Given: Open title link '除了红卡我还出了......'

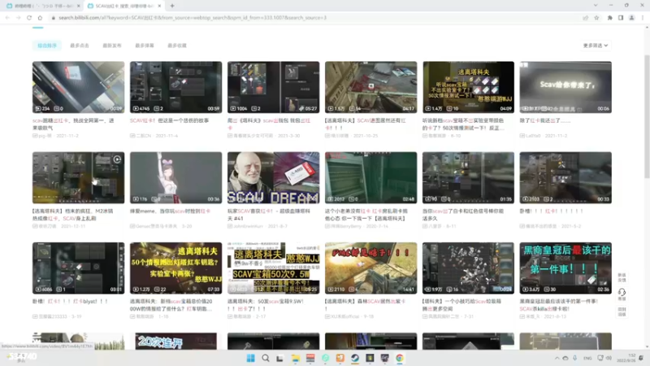Looking at the screenshot, I should (545, 120).
